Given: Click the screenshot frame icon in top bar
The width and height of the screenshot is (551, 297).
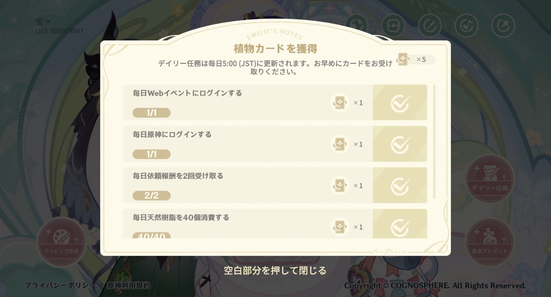Looking at the screenshot, I should point(393,26).
